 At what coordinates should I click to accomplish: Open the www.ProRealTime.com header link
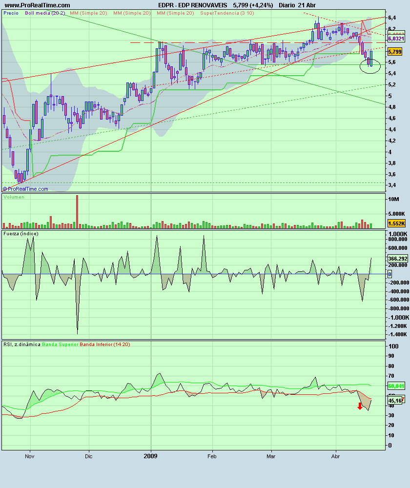tap(38, 5)
